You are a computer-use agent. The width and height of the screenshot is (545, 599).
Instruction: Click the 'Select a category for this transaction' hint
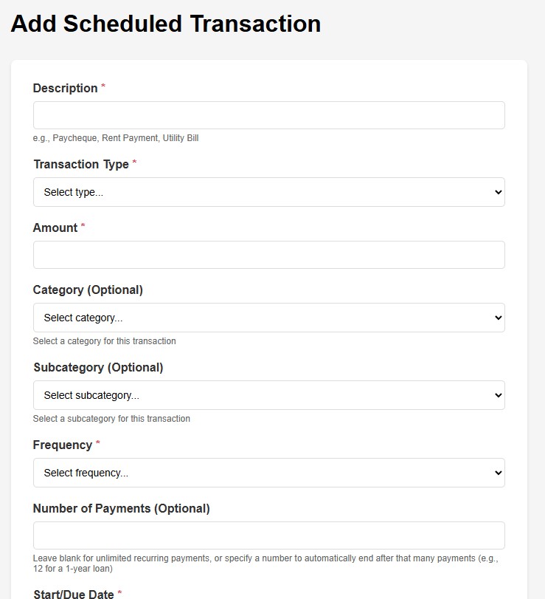pyautogui.click(x=104, y=341)
